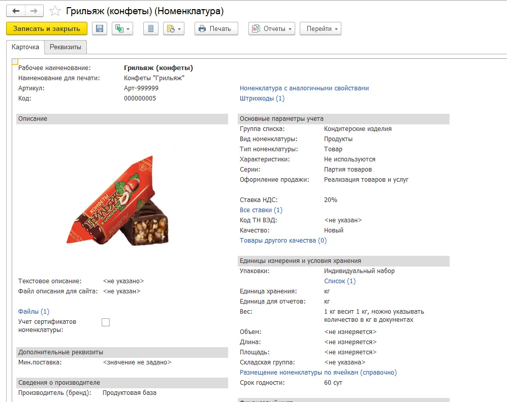Viewport: 507px width, 402px height.
Task: Click the Печать printer button
Action: (x=216, y=28)
